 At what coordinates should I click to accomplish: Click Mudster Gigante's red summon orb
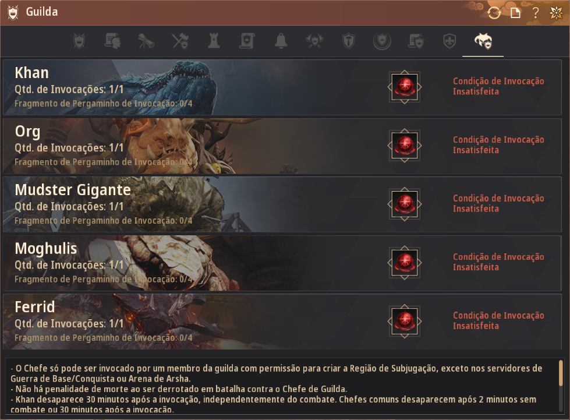click(x=405, y=204)
